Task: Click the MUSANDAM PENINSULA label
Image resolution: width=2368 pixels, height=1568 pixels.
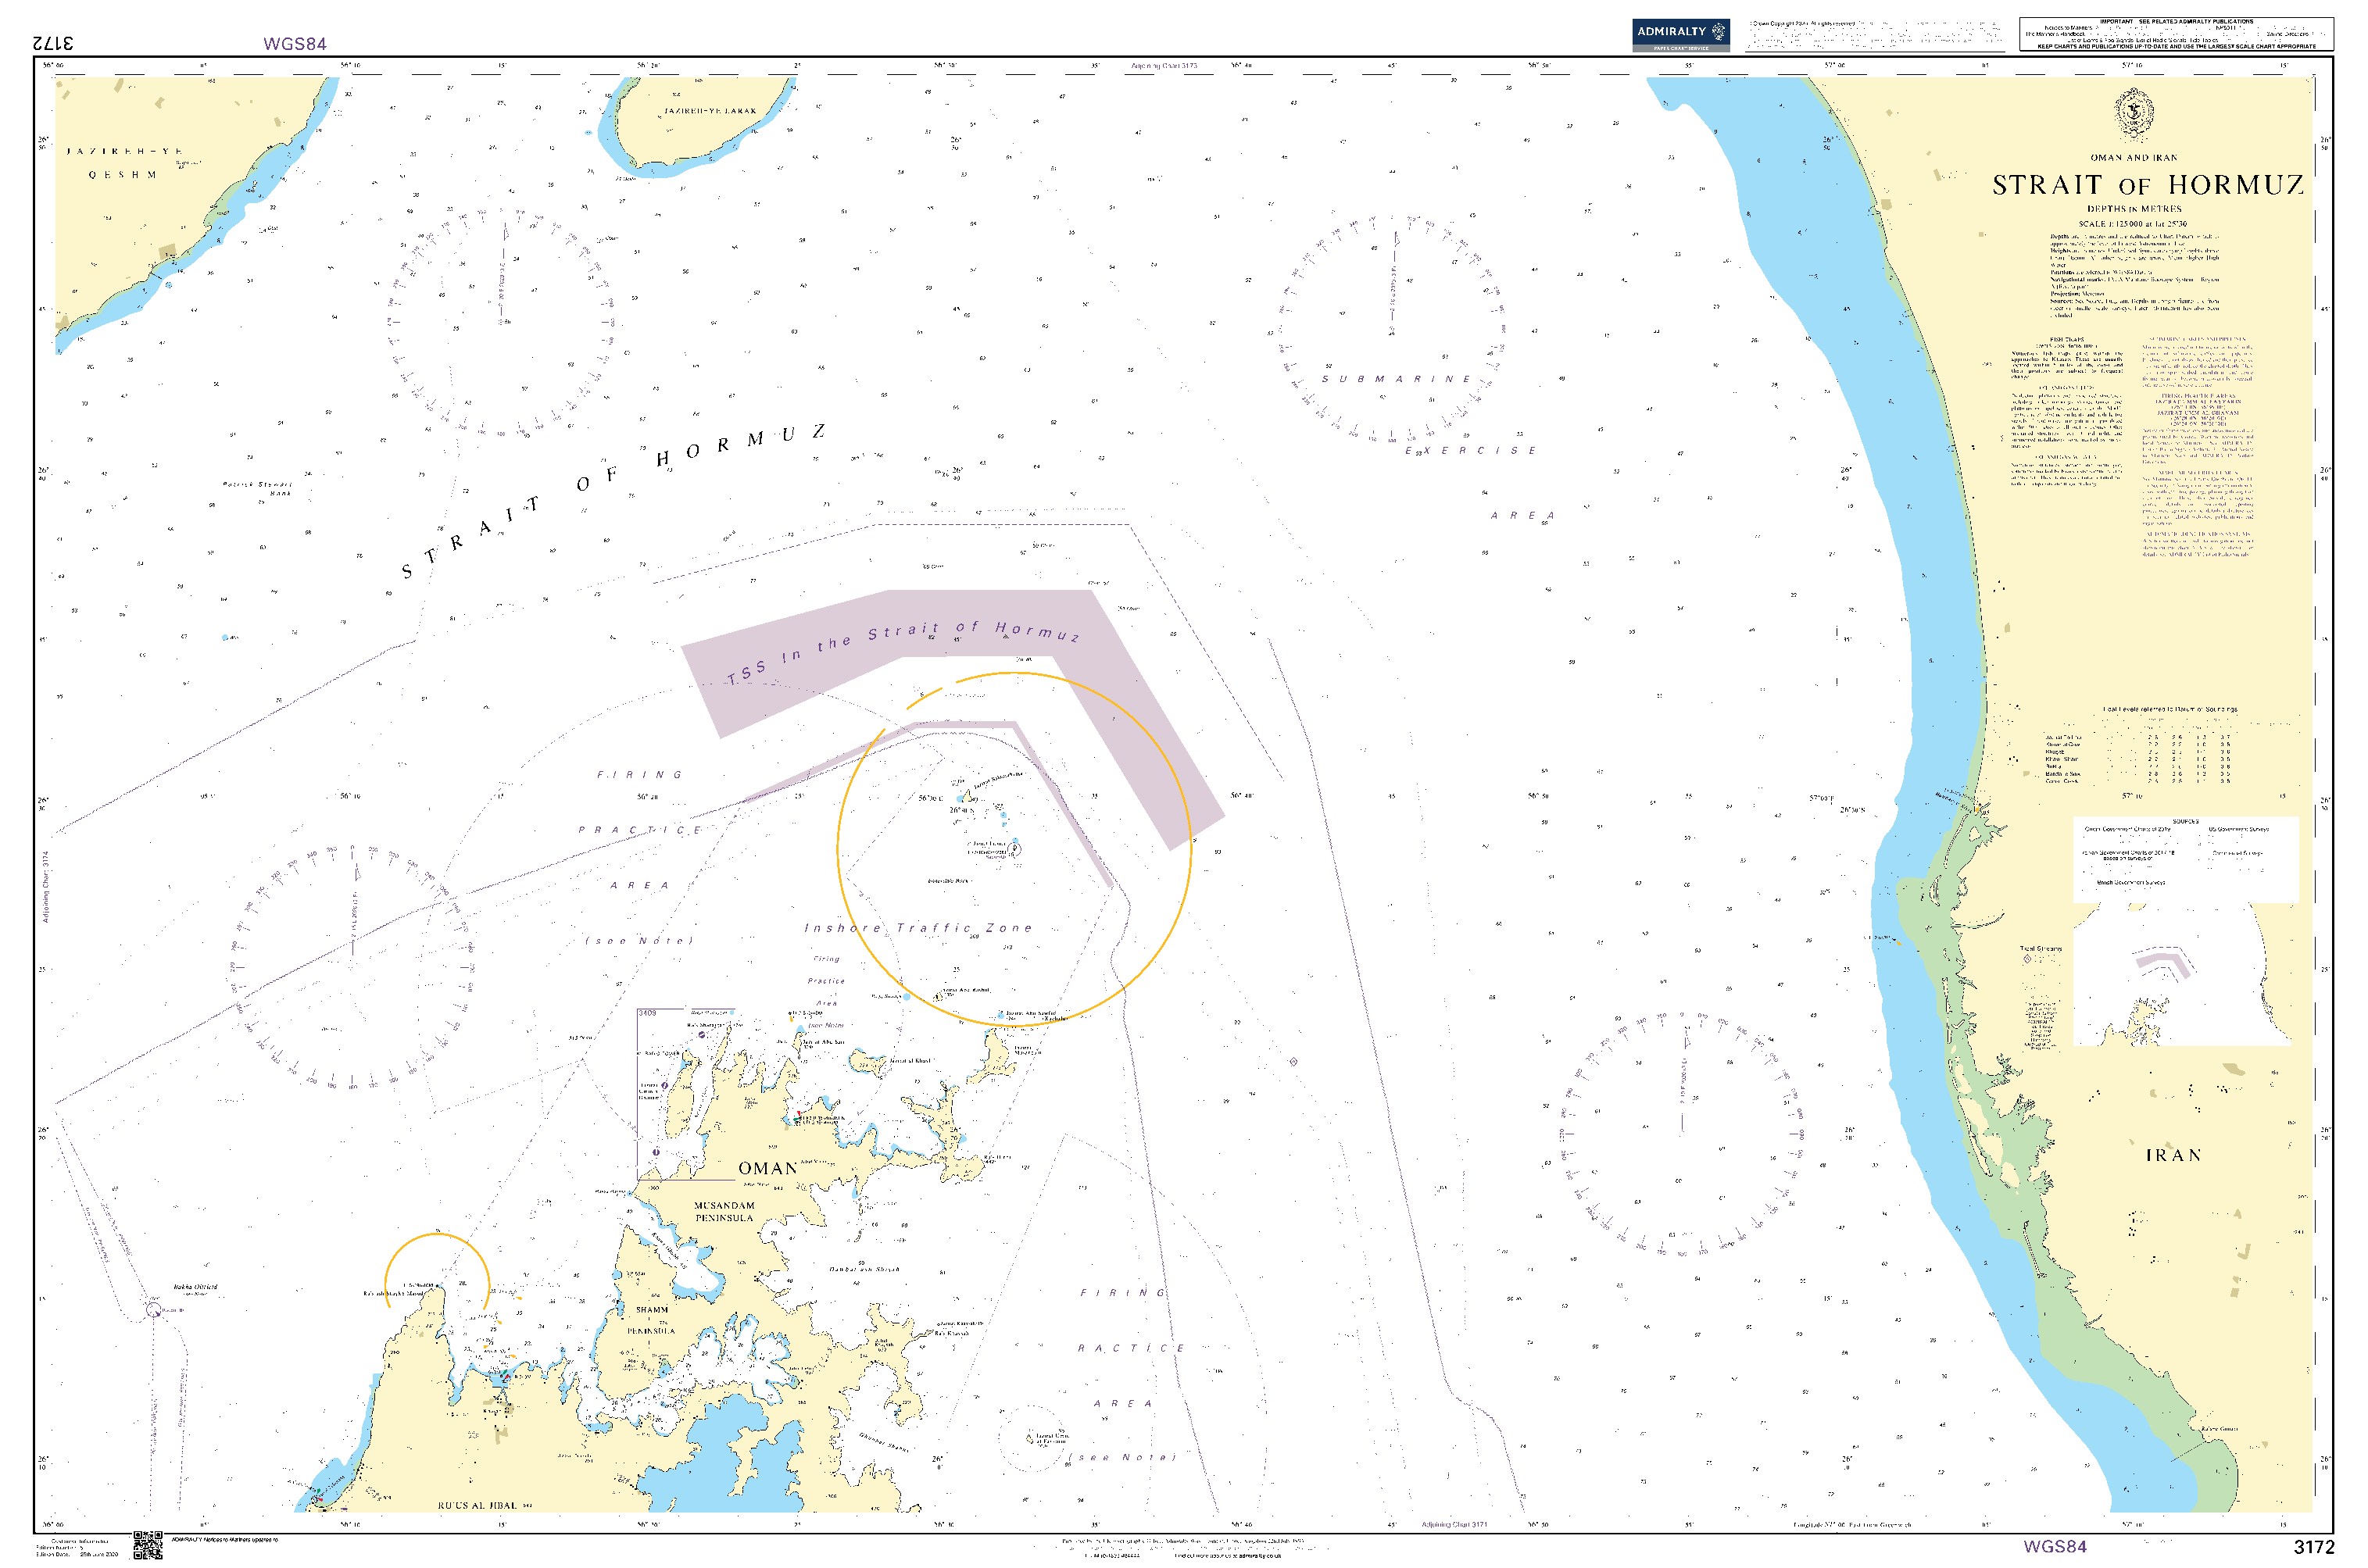Action: (724, 1212)
